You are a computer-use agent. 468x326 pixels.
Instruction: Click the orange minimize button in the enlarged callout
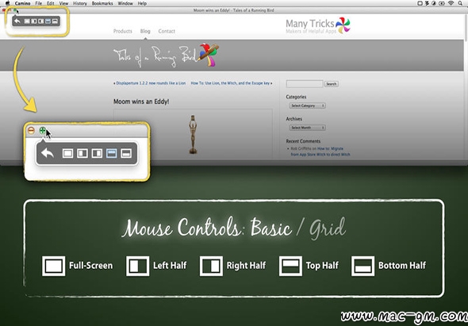[31, 130]
